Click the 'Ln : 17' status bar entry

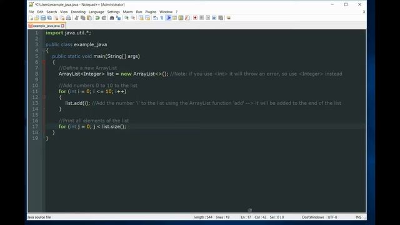[x=246, y=217]
